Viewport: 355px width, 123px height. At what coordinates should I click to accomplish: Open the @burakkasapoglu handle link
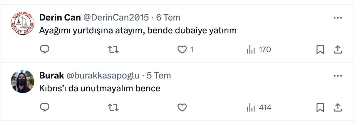103,76
